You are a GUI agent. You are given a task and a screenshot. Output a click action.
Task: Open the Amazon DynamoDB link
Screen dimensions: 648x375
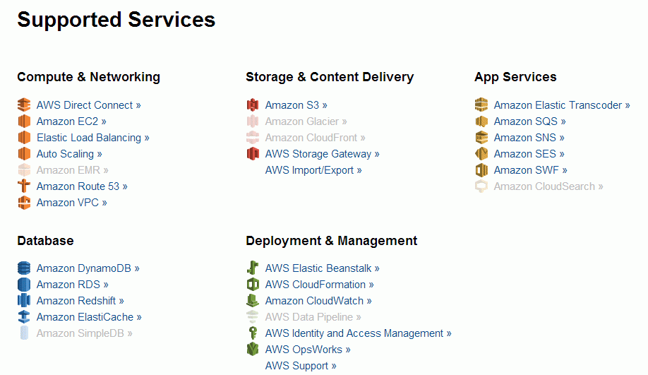(x=88, y=268)
